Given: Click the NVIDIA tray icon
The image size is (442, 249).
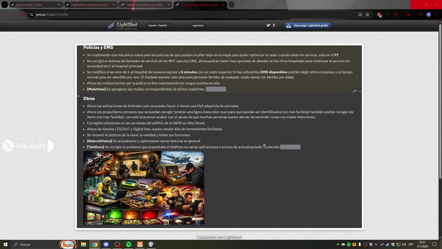Looking at the screenshot, I should pyautogui.click(x=338, y=245).
